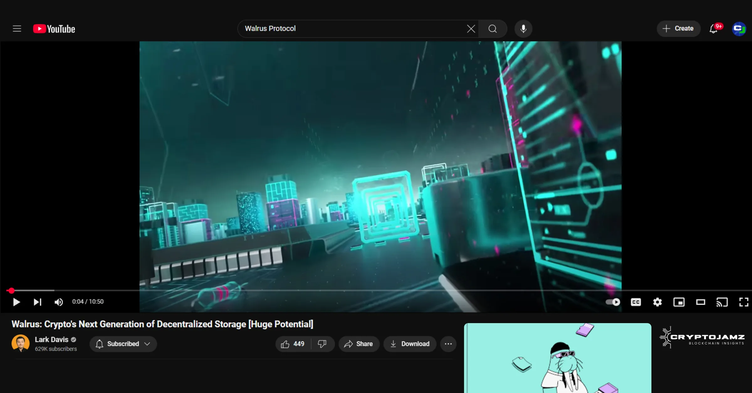This screenshot has width=752, height=393.
Task: Open the player settings gear
Action: (x=657, y=302)
